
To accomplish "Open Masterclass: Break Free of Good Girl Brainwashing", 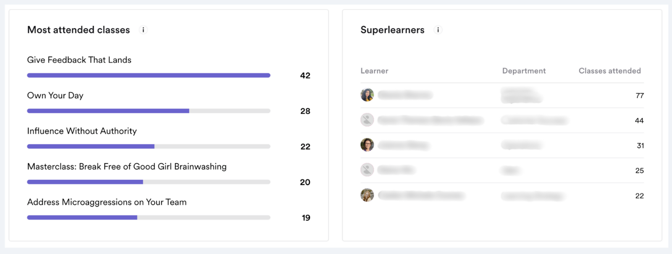I will [x=127, y=167].
